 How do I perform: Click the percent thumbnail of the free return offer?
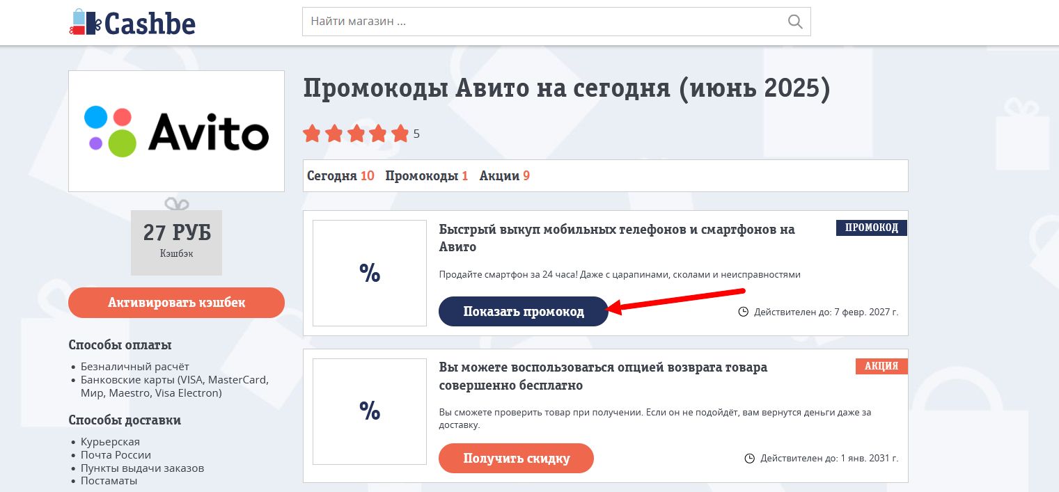pyautogui.click(x=369, y=411)
